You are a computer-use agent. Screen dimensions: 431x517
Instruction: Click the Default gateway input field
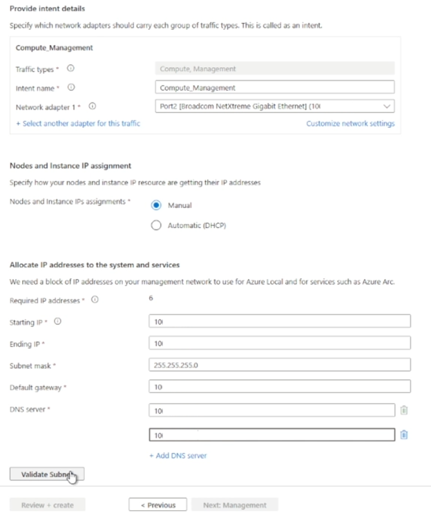click(279, 387)
